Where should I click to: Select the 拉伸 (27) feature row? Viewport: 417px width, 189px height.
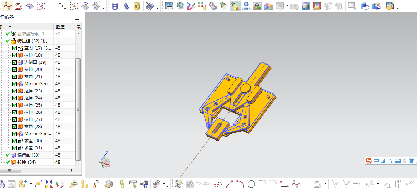click(33, 119)
